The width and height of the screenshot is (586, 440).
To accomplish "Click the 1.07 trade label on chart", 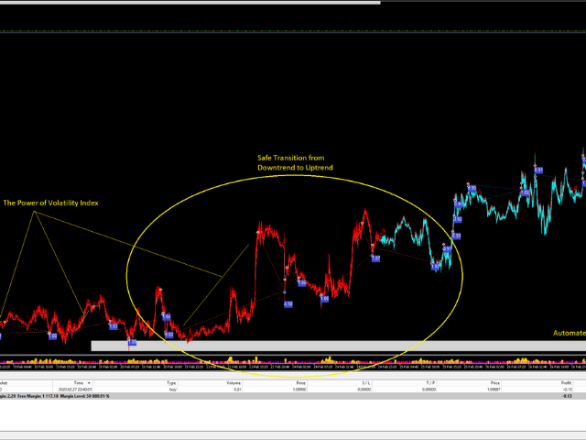I will tap(375, 258).
